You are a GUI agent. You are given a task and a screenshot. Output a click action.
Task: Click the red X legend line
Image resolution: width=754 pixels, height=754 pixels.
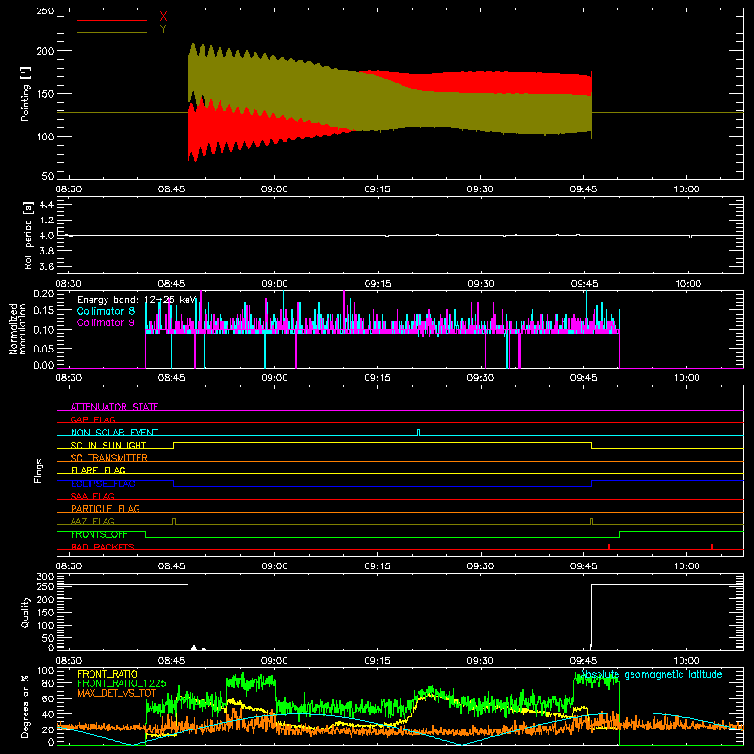(112, 20)
